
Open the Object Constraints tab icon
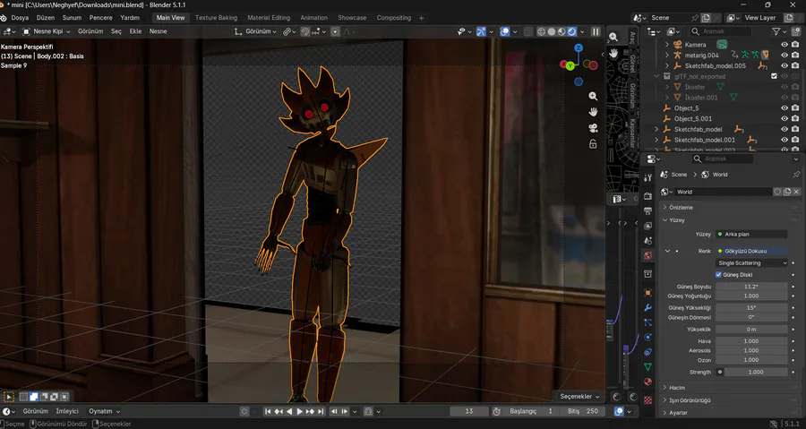point(647,352)
